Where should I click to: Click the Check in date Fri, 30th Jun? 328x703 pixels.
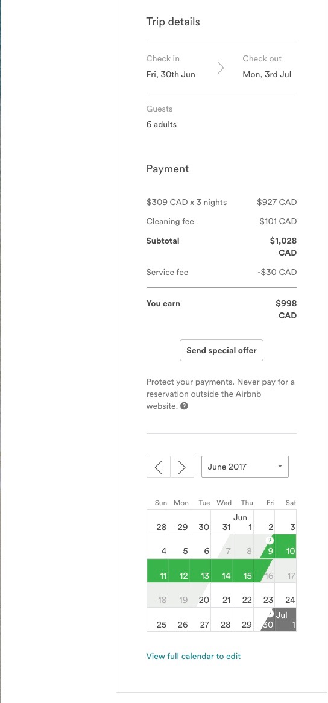(x=171, y=74)
